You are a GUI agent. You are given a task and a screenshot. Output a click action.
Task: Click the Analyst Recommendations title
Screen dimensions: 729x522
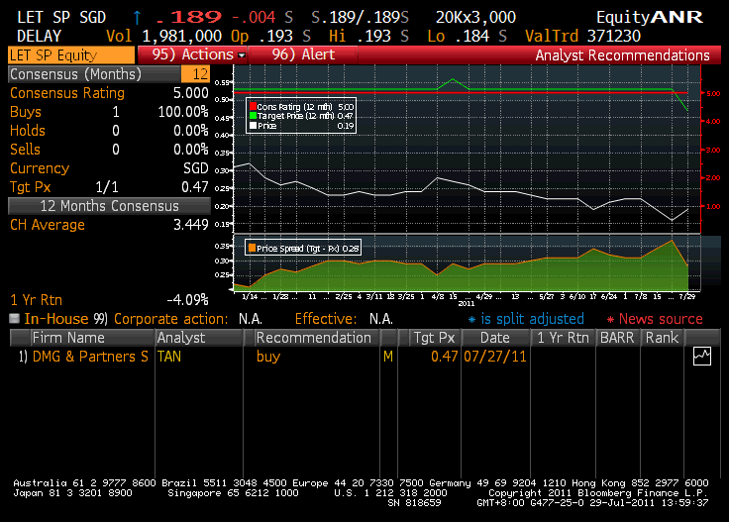point(622,55)
